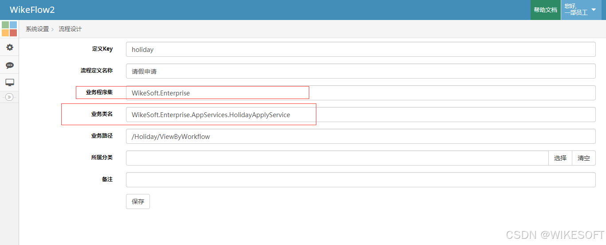Open the gear settings sidebar icon
Viewport: 606px width, 245px height.
9,47
